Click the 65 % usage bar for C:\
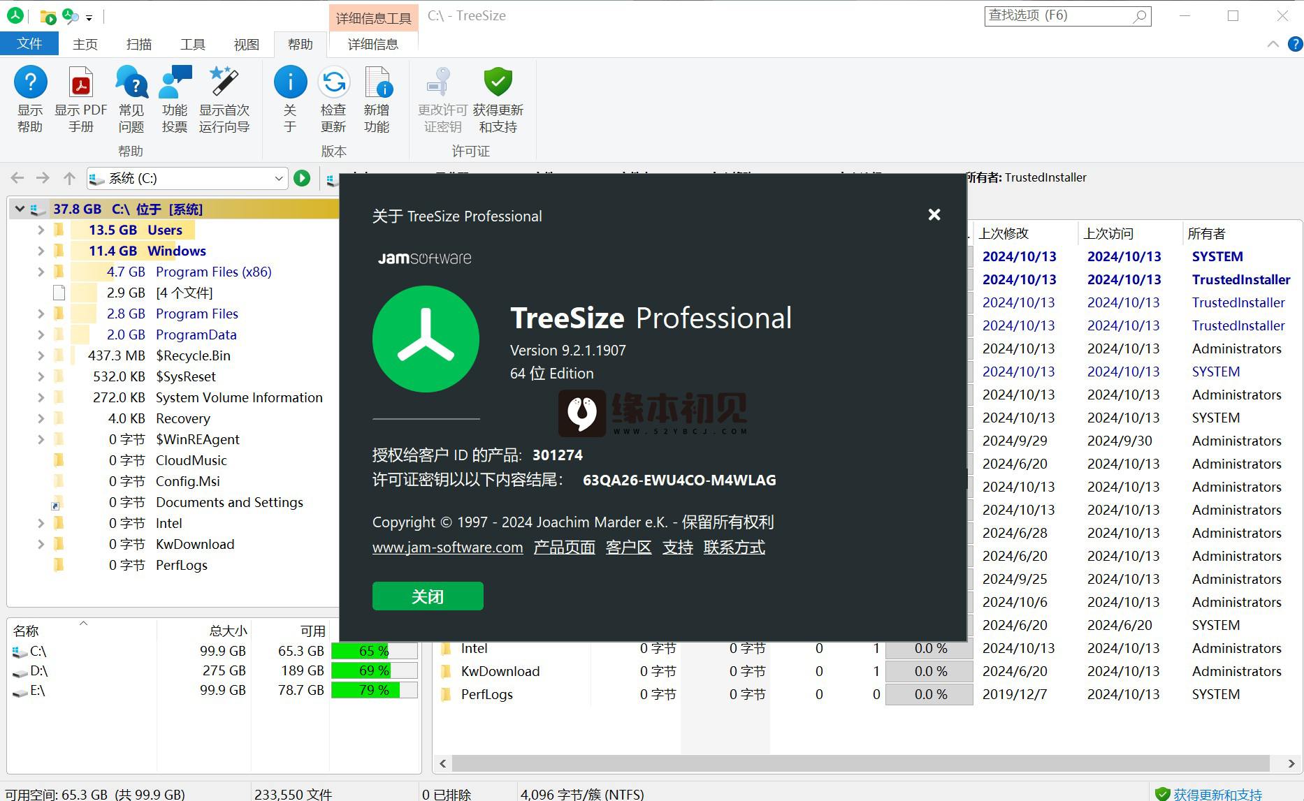The image size is (1304, 801). [374, 651]
